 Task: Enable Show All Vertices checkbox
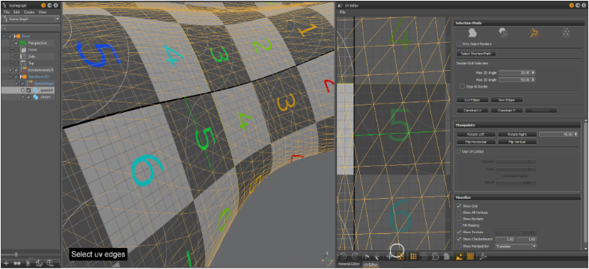(x=459, y=212)
